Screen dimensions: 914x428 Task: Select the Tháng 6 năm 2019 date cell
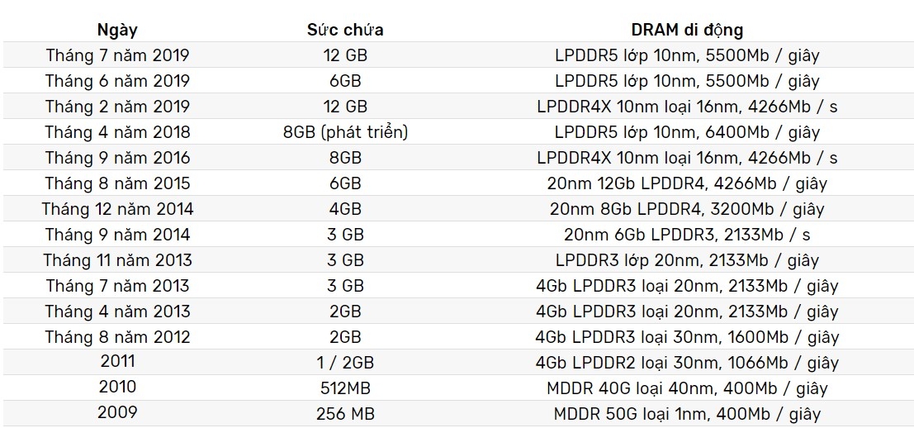click(x=117, y=81)
